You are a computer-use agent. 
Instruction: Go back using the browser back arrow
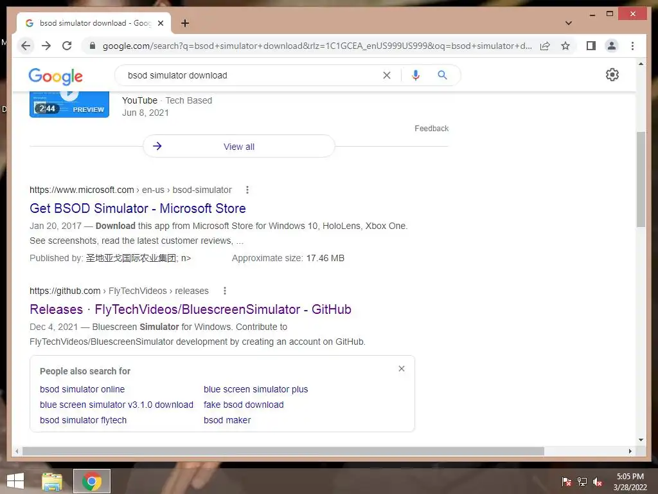coord(26,46)
